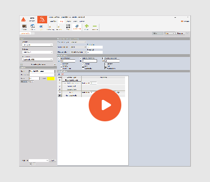Click the name text field in the left panel
This screenshot has width=210, height=182.
(42, 71)
